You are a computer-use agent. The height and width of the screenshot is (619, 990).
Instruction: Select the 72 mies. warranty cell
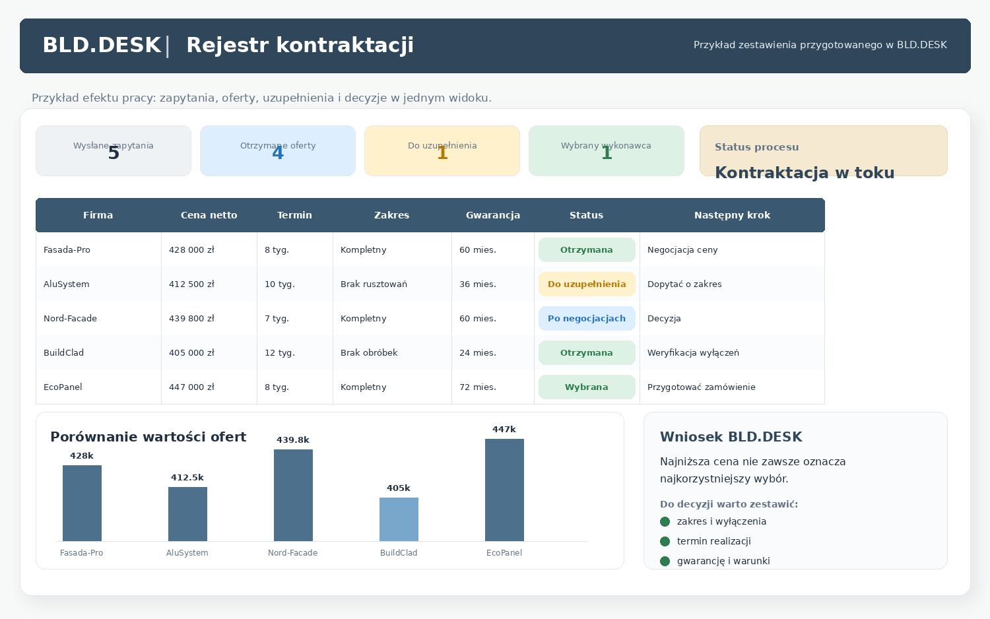point(493,387)
